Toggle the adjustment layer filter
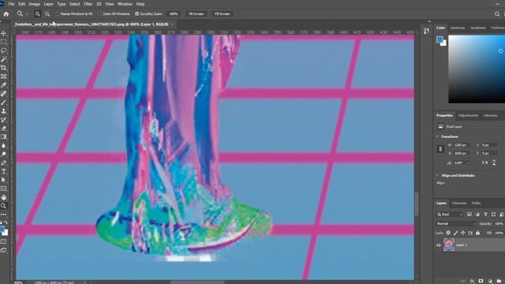 (477, 215)
